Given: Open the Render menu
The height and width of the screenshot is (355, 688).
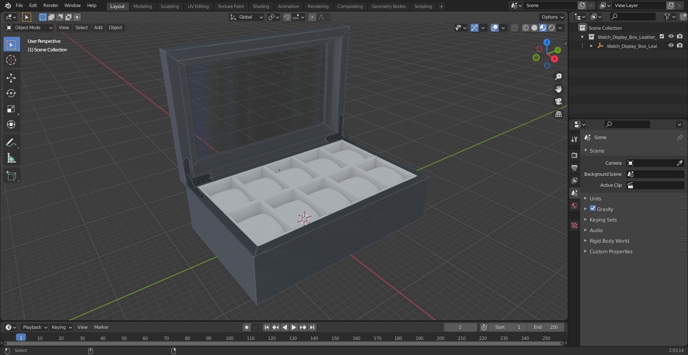Looking at the screenshot, I should coord(51,6).
